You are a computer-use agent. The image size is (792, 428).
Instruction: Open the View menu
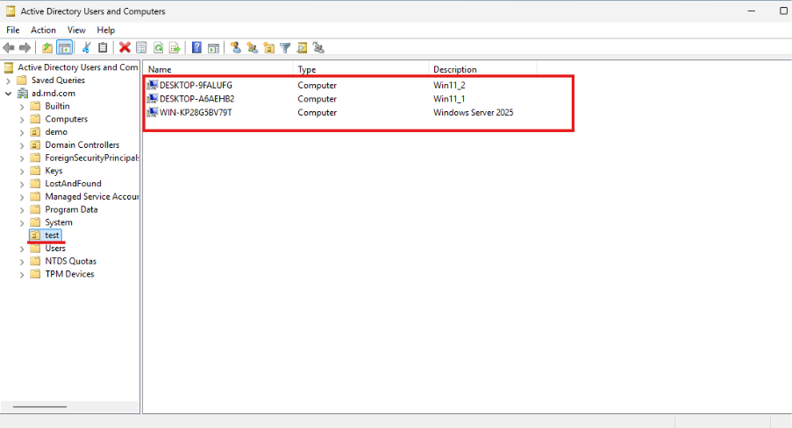pyautogui.click(x=76, y=30)
